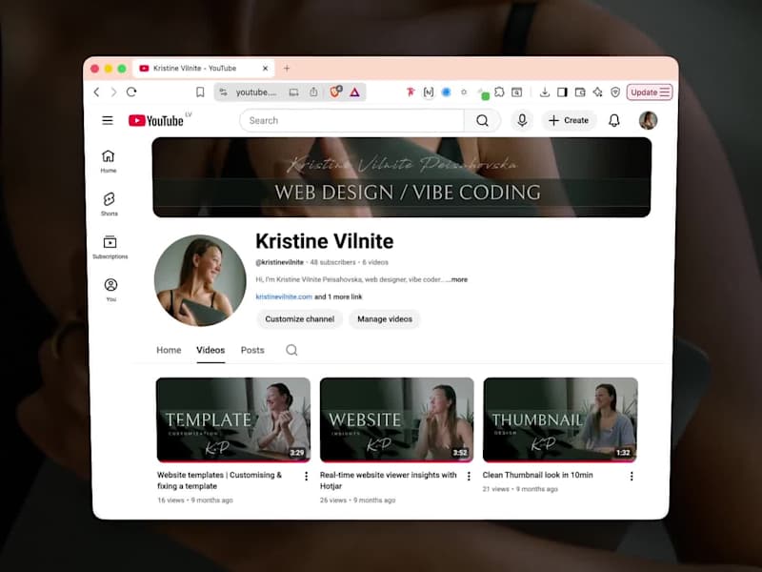Click the Web Design / Vibe Coding banner
762x572 pixels.
point(401,177)
